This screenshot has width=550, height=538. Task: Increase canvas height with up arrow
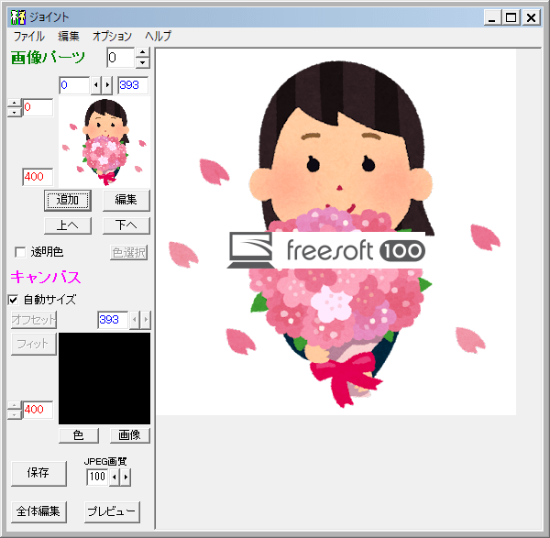[x=15, y=405]
